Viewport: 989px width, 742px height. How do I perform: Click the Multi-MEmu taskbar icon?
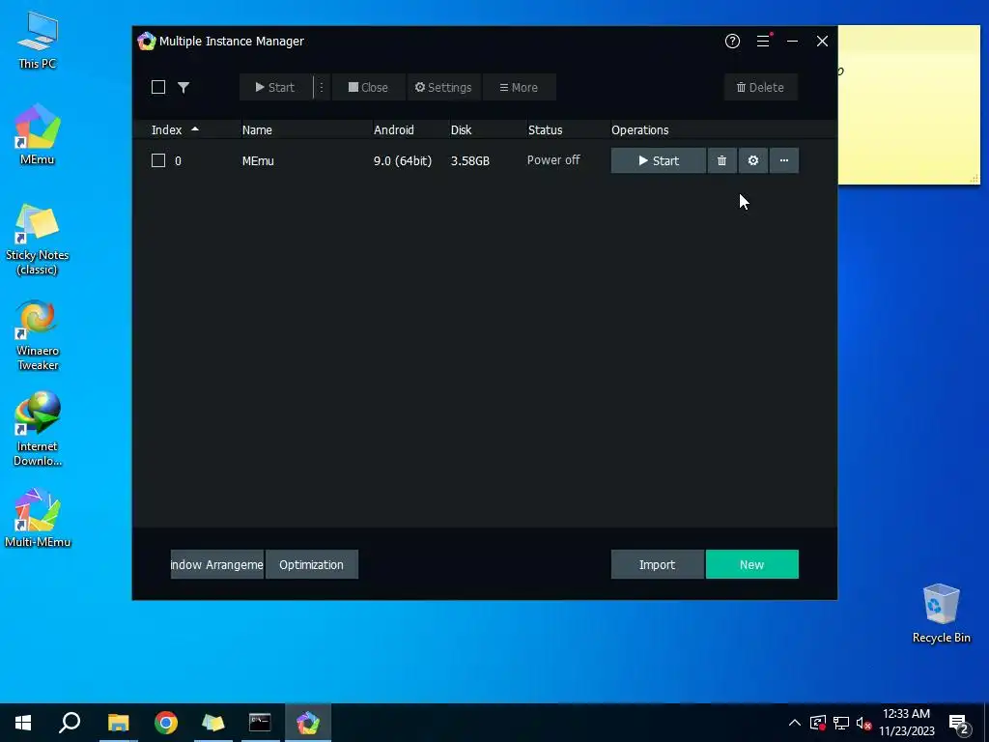click(x=308, y=723)
